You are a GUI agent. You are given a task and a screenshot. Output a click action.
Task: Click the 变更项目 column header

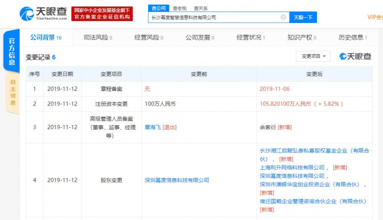coord(112,74)
